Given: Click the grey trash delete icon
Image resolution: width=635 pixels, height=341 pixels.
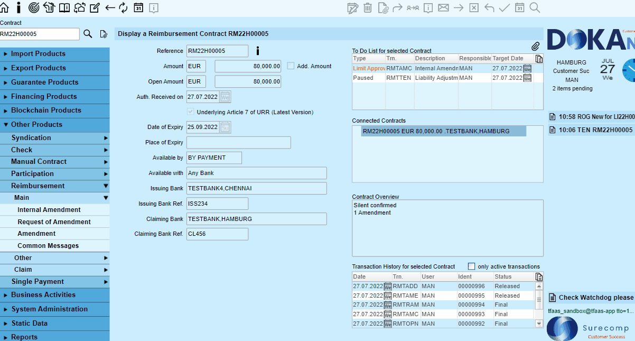Looking at the screenshot, I should [368, 7].
